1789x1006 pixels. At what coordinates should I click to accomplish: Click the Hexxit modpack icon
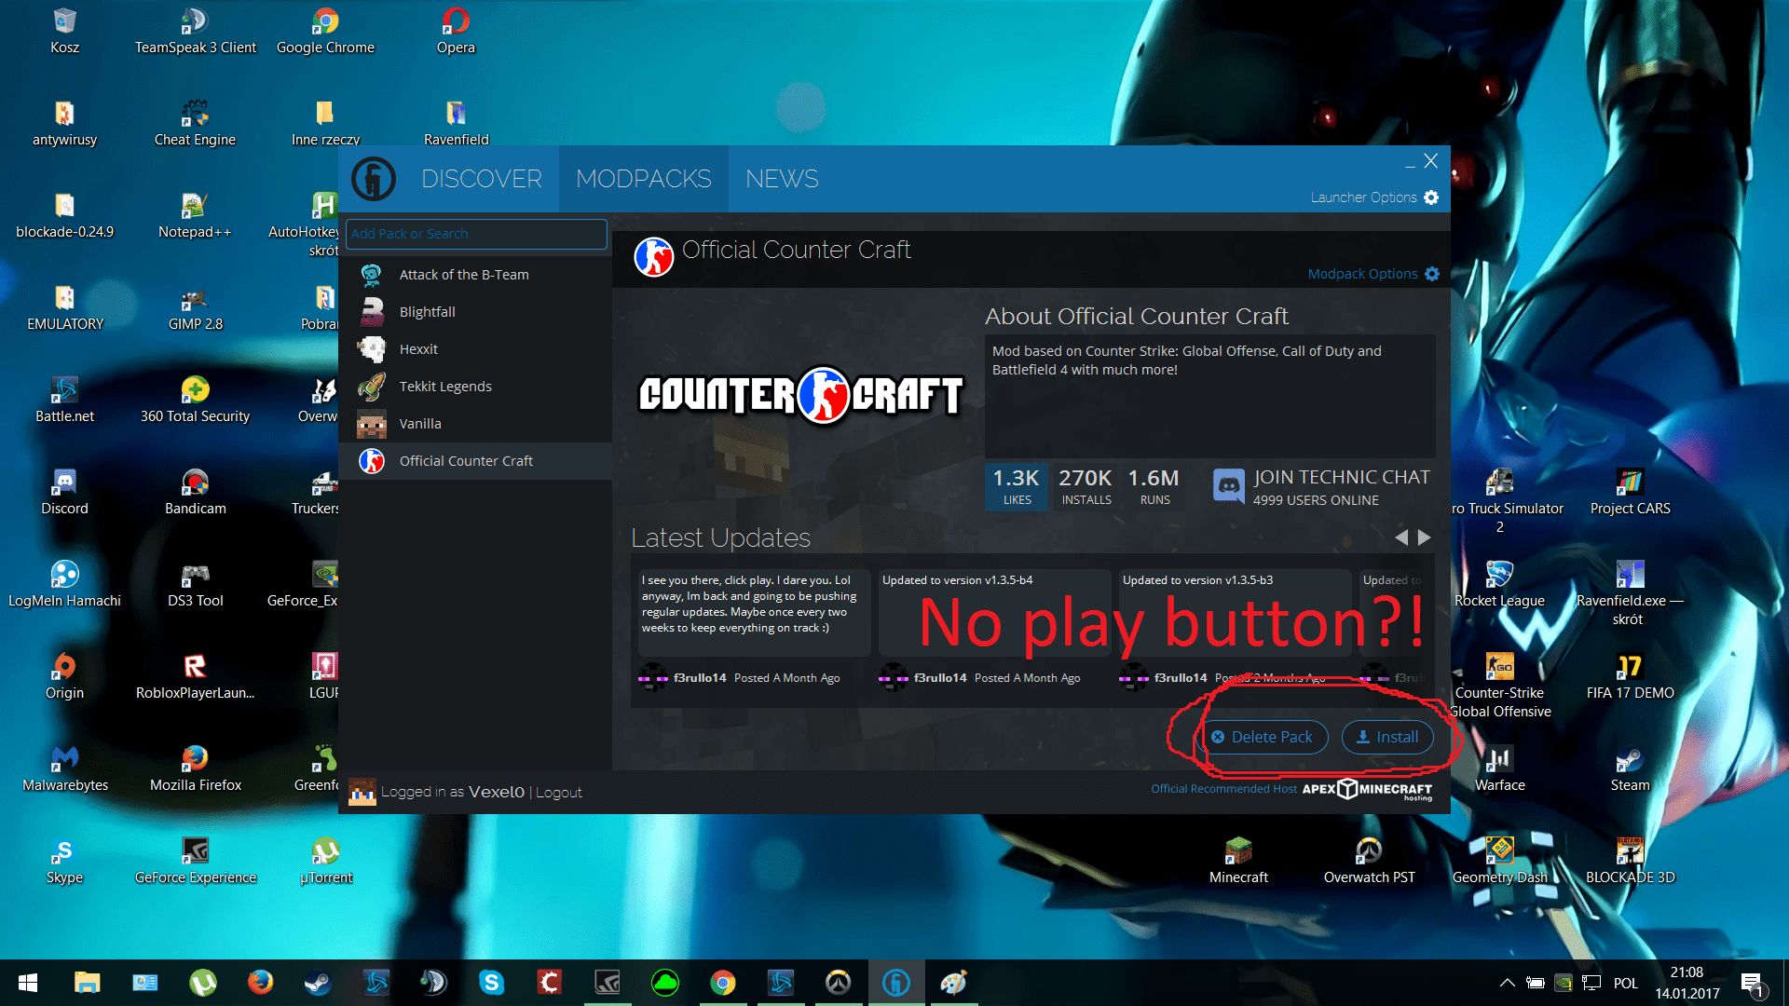click(x=371, y=349)
